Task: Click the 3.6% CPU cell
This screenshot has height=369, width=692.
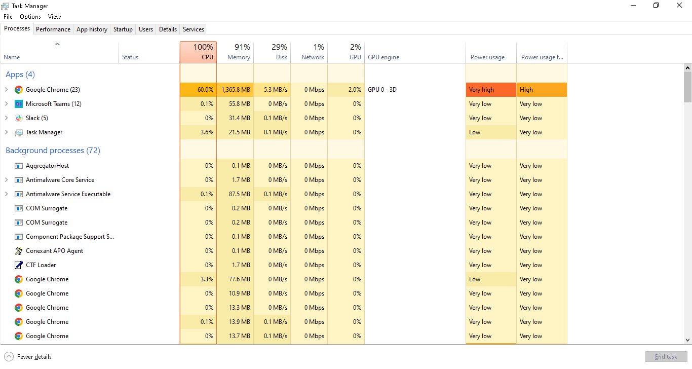Action: [198, 132]
